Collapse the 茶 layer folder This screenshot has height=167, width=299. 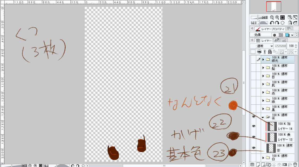pyautogui.click(x=263, y=117)
